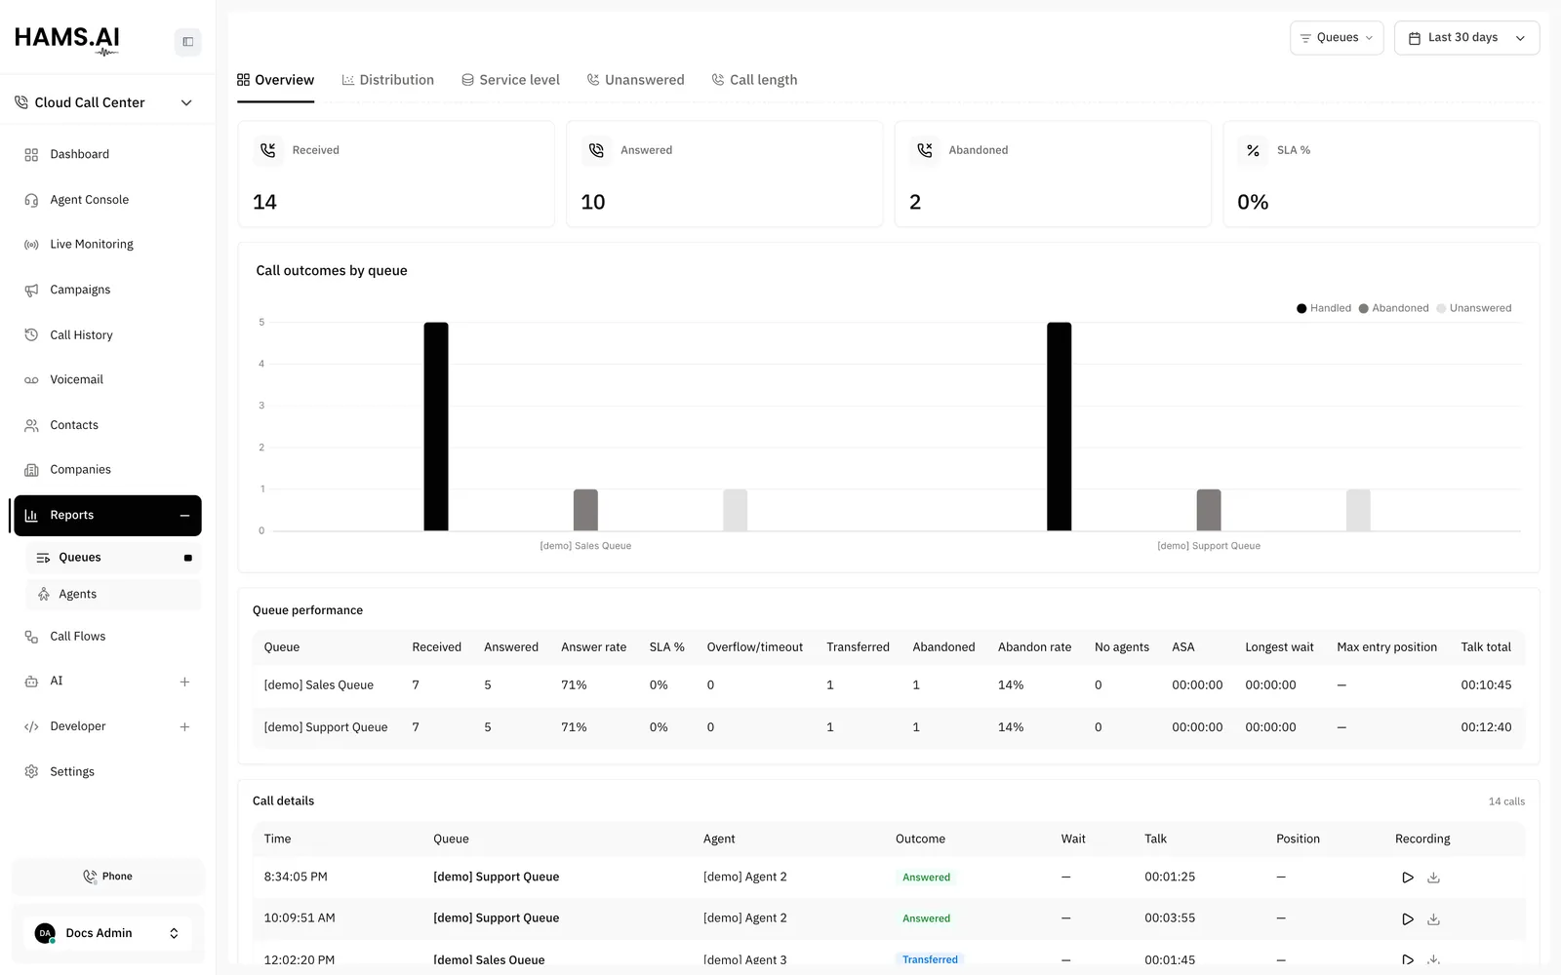Open the Dashboard from the sidebar
The width and height of the screenshot is (1561, 975).
107,154
